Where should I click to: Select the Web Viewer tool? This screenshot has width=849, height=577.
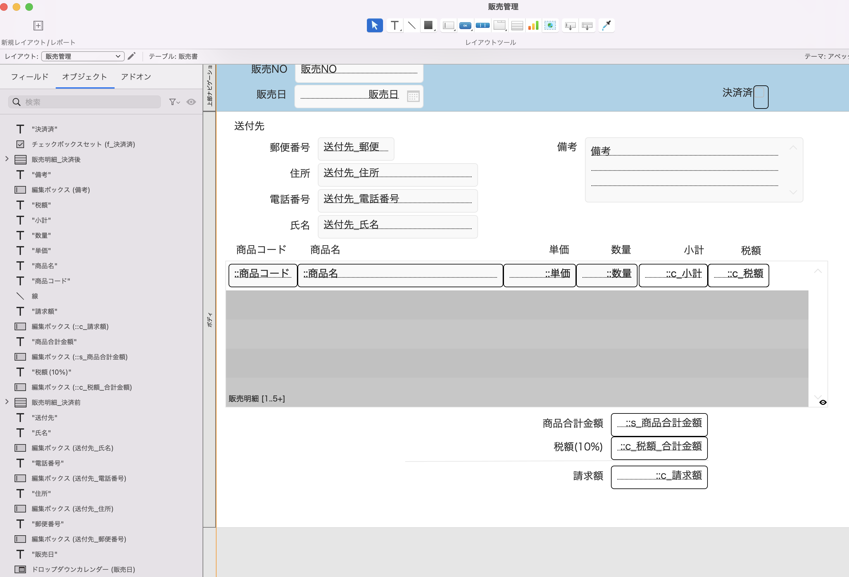550,25
